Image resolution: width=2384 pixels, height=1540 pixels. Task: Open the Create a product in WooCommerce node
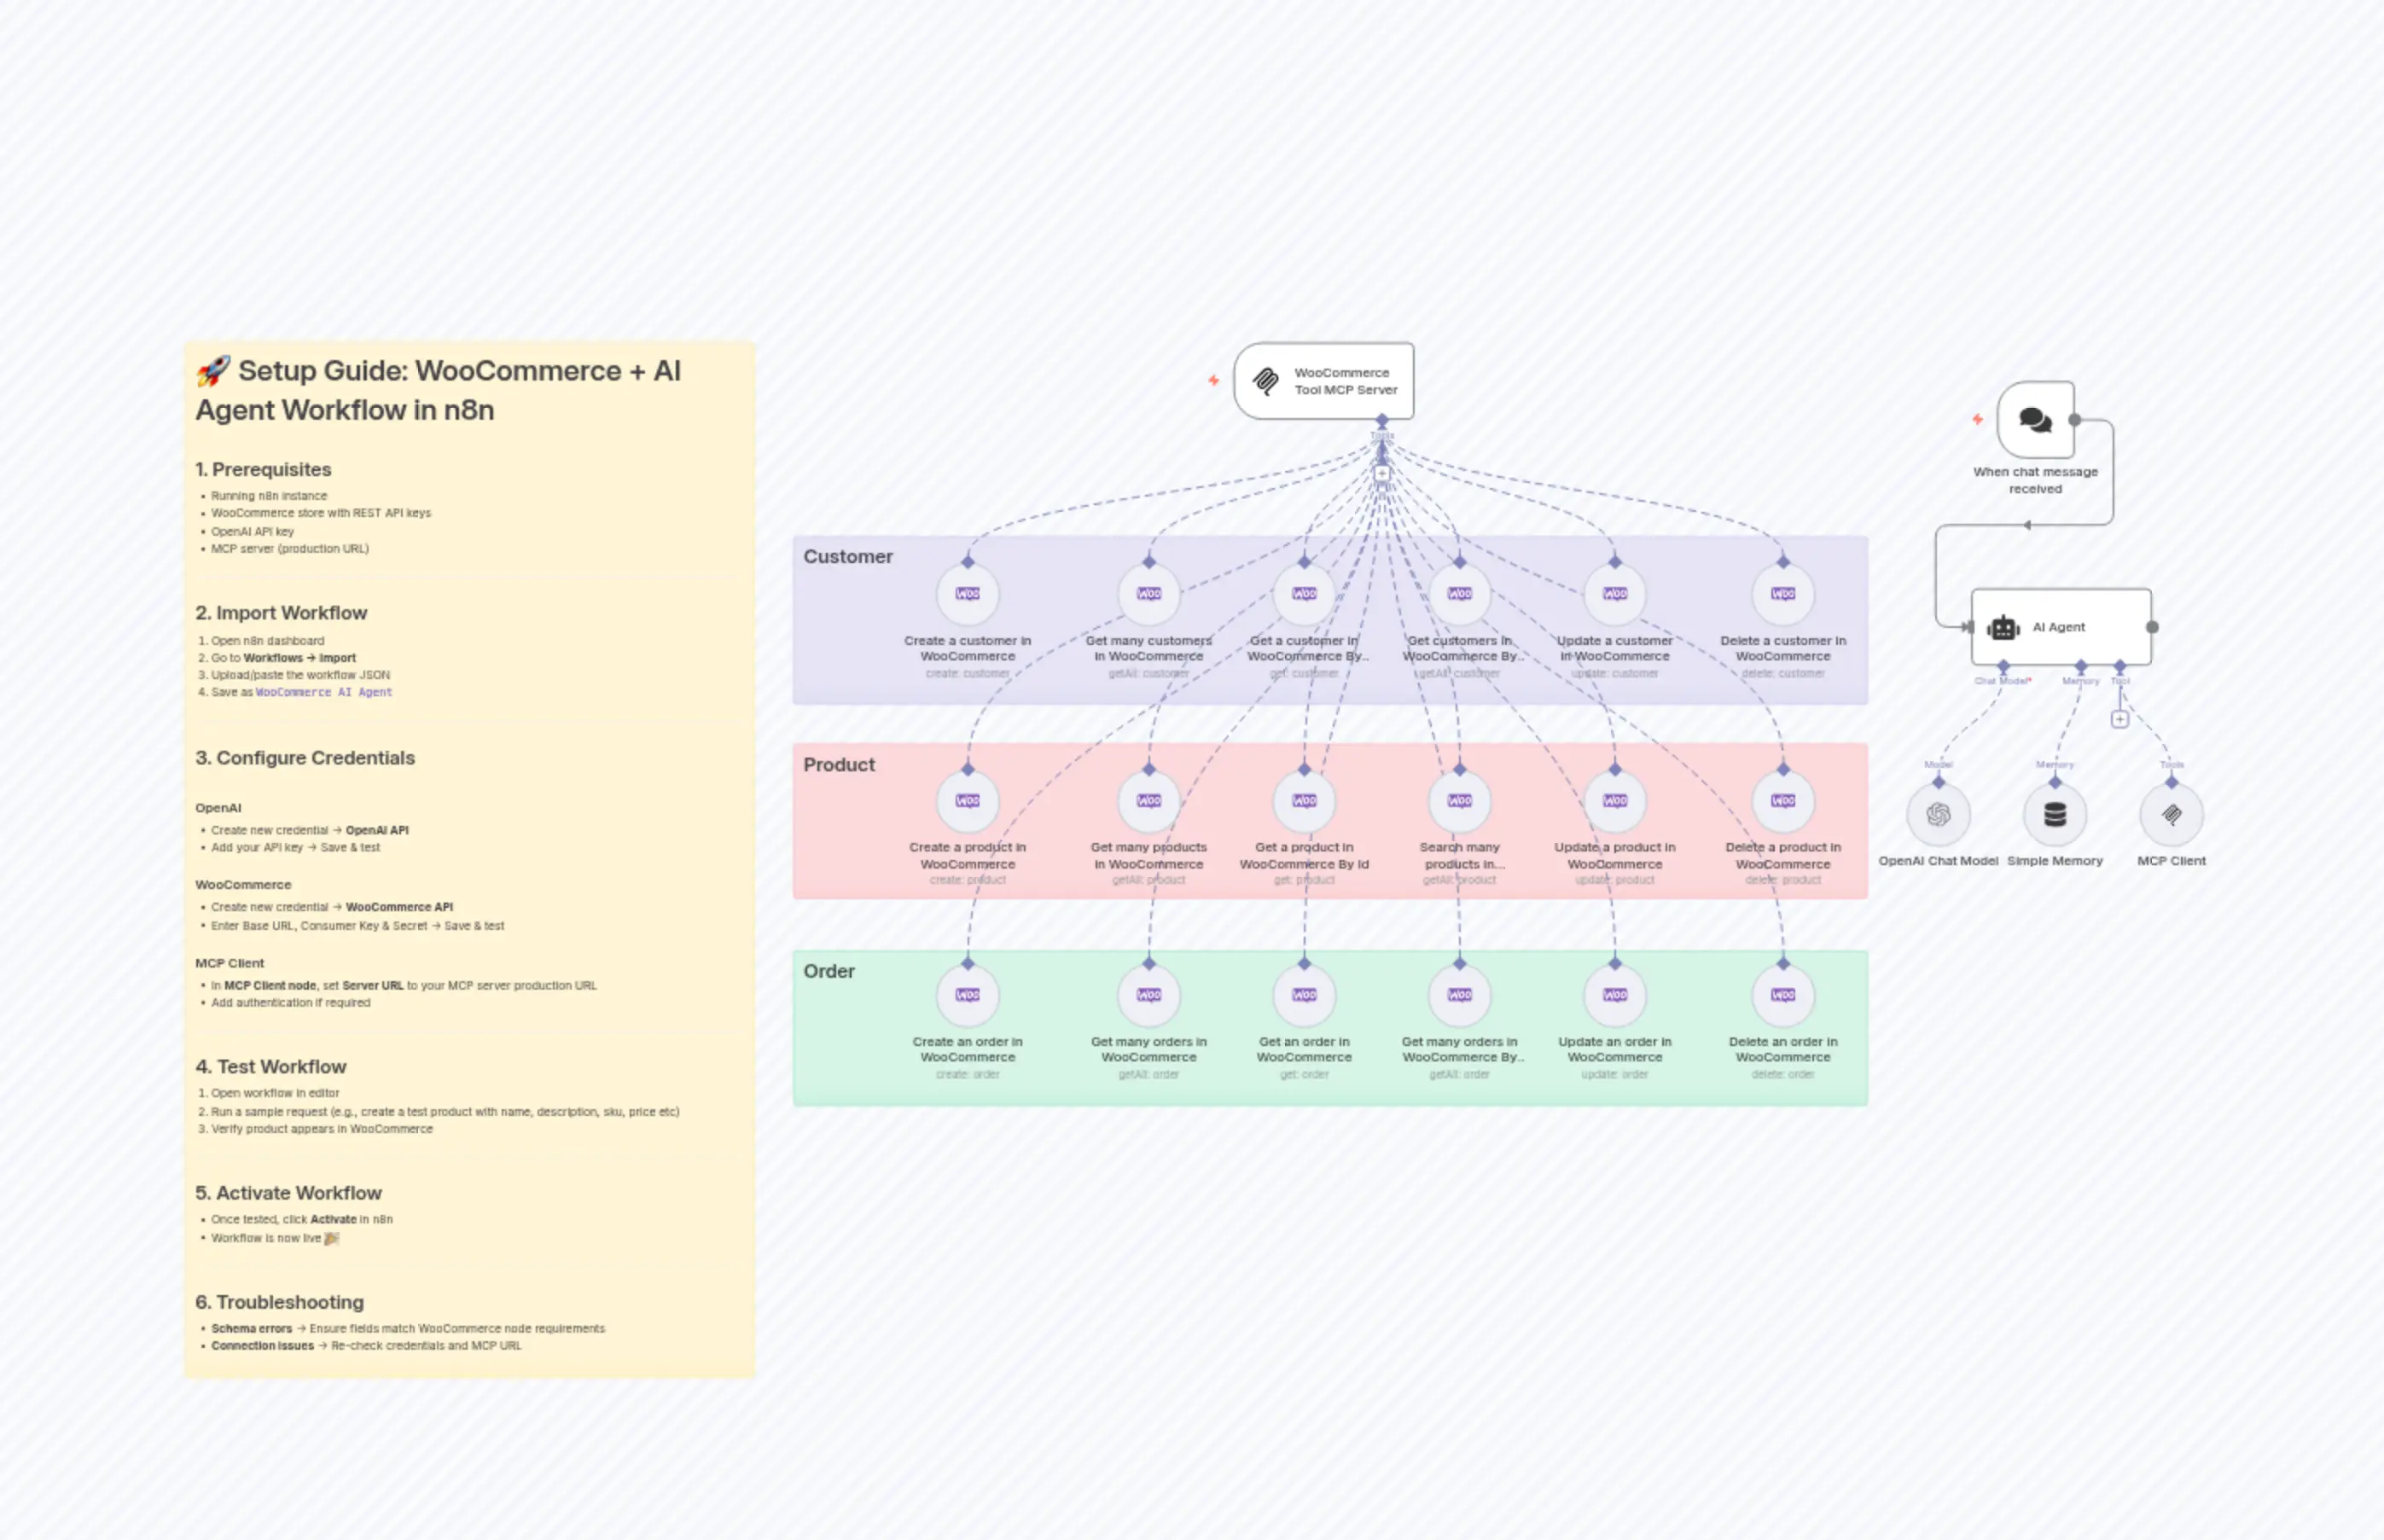pyautogui.click(x=966, y=800)
